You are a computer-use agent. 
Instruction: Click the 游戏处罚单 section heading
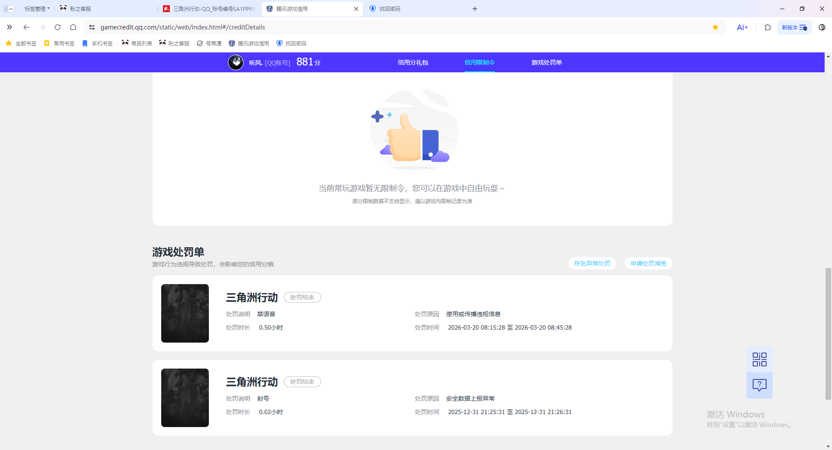click(178, 252)
